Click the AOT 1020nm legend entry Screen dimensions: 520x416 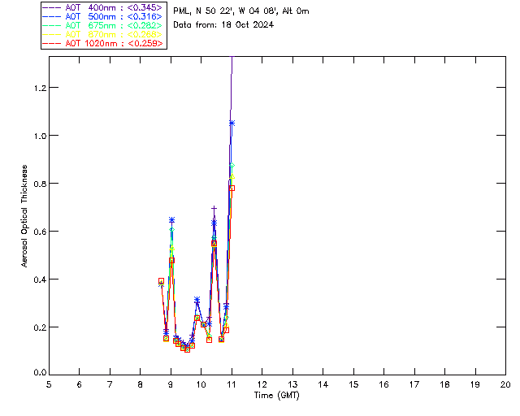click(103, 43)
